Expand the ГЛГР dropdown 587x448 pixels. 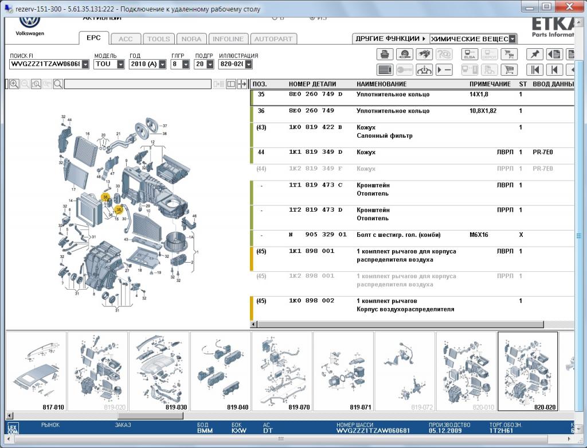[186, 64]
